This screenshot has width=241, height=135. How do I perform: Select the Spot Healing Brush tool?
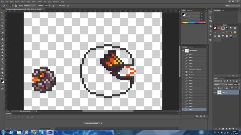pos(2,33)
